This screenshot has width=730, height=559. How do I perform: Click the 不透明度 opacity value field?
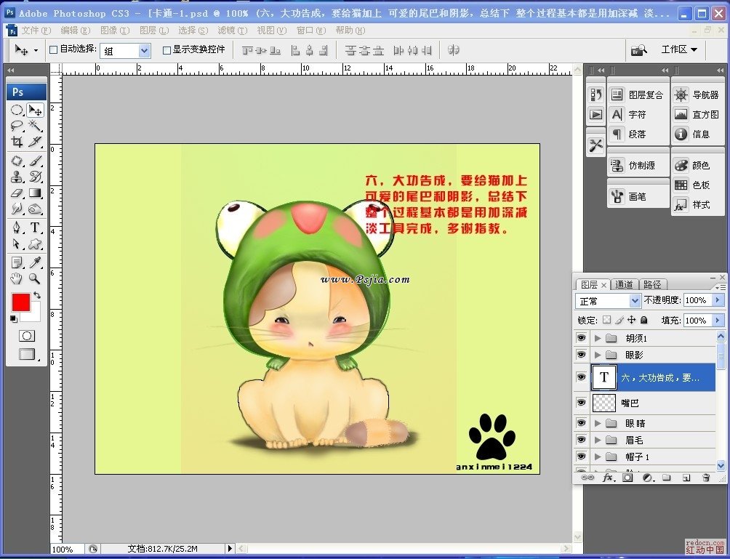[x=696, y=300]
